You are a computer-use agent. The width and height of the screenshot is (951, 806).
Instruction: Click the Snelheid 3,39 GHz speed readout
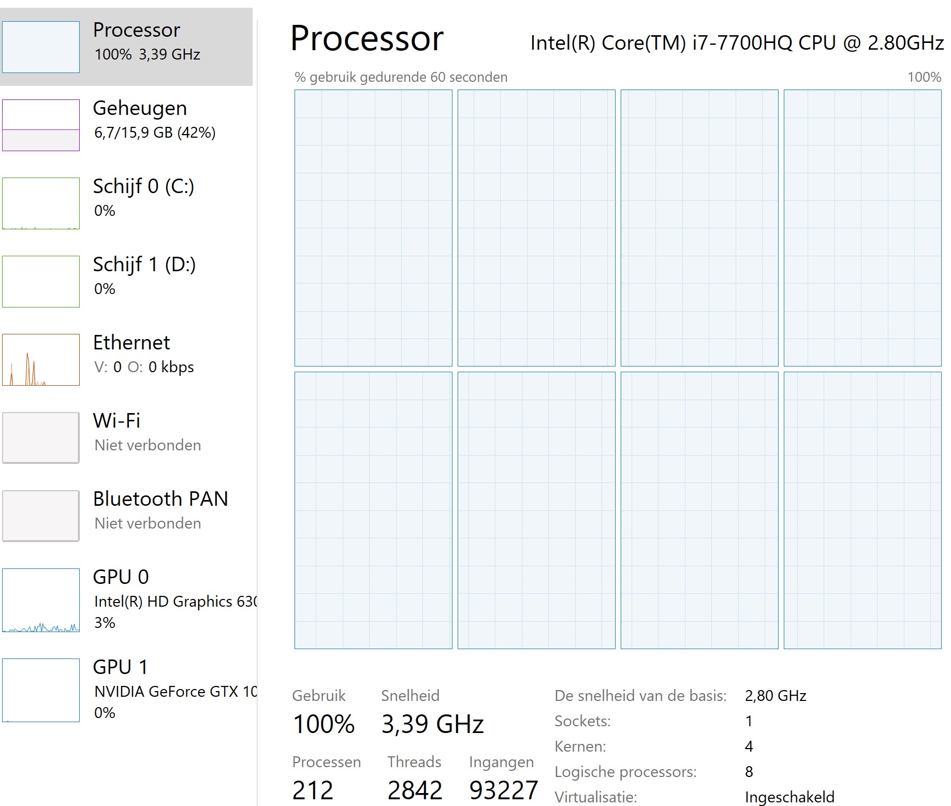click(432, 725)
